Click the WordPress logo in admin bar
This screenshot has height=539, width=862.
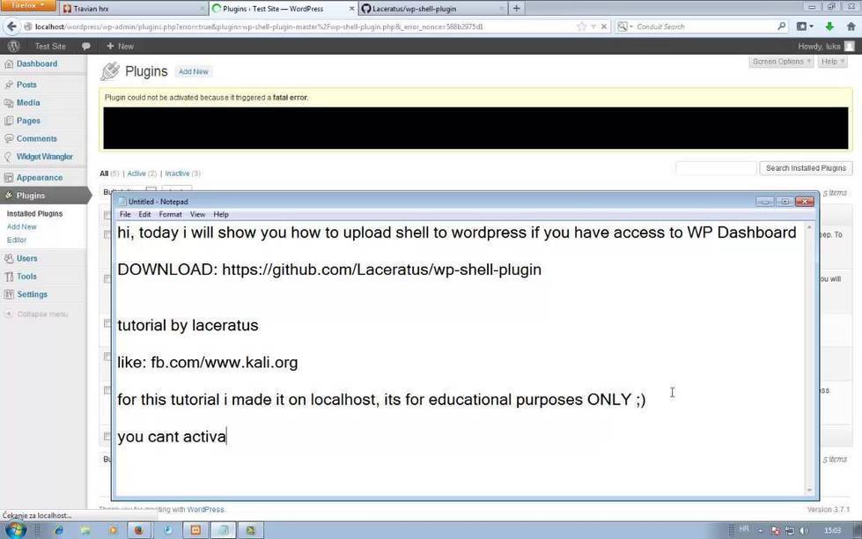[14, 46]
